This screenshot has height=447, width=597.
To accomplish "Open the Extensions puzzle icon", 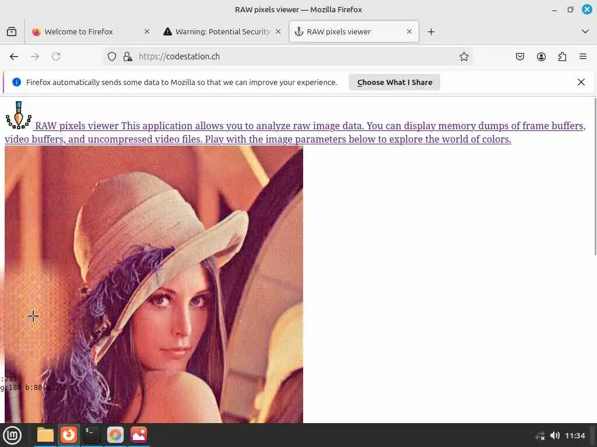I will pos(563,56).
